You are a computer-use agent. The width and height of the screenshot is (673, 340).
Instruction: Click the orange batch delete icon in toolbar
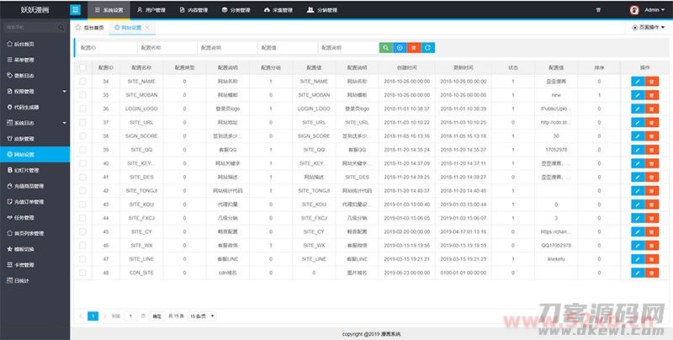coord(414,48)
